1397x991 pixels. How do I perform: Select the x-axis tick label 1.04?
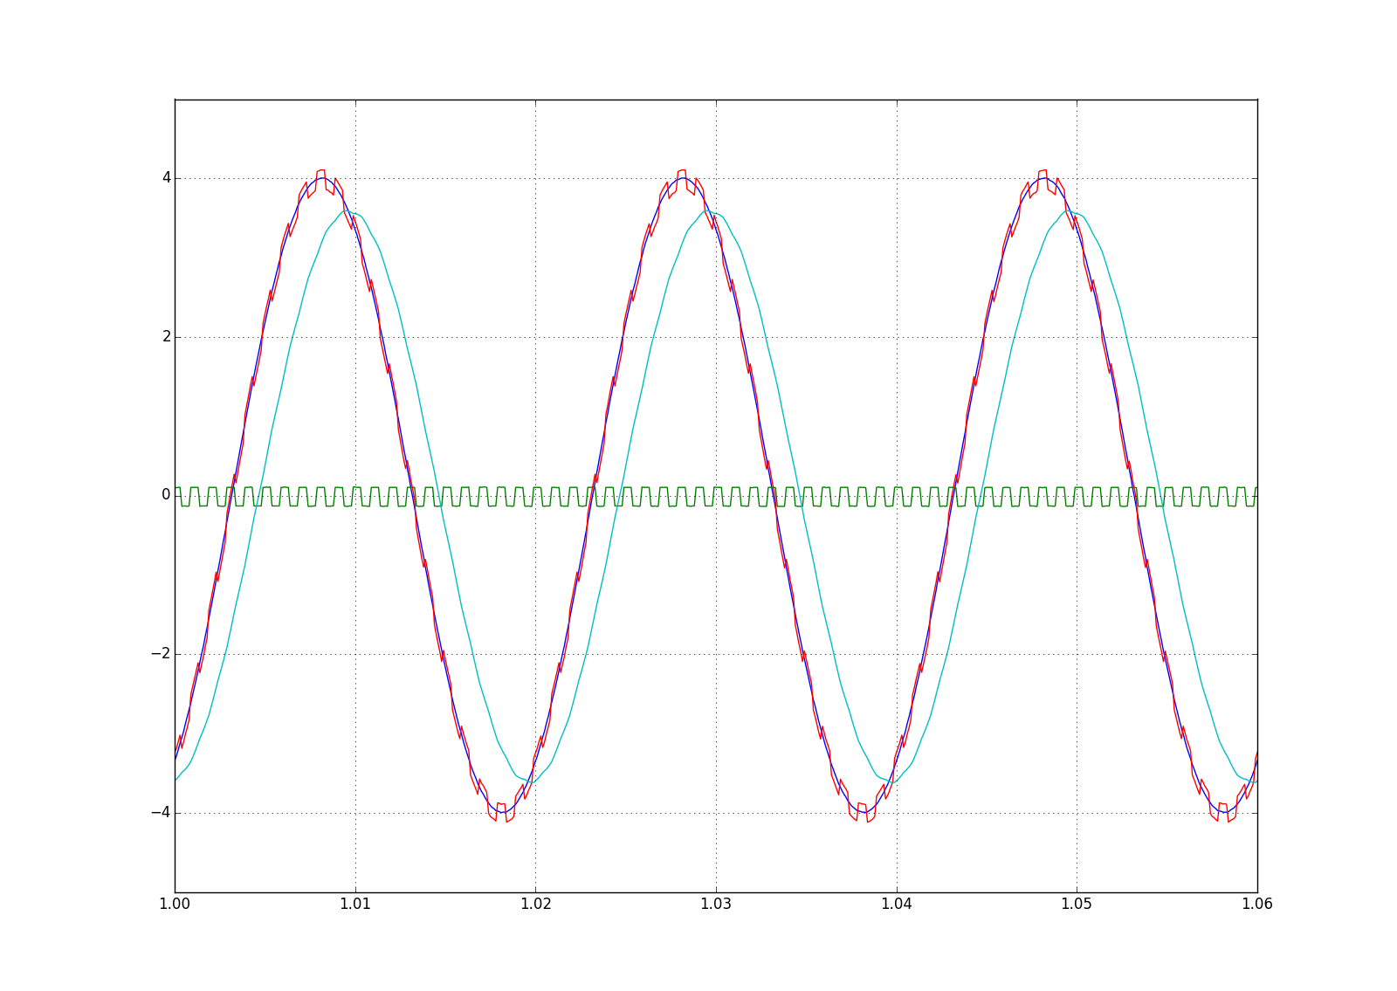[x=897, y=905]
